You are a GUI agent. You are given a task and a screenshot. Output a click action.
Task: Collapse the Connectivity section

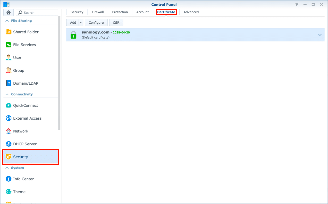tap(7, 94)
